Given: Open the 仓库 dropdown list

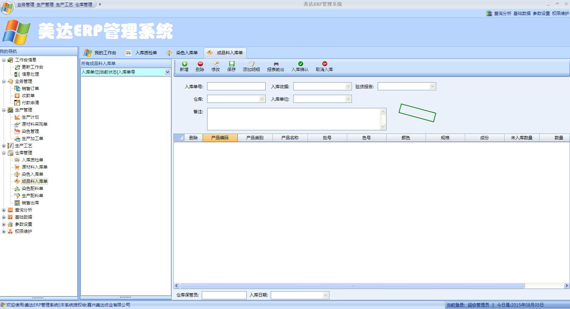Looking at the screenshot, I should tap(262, 99).
